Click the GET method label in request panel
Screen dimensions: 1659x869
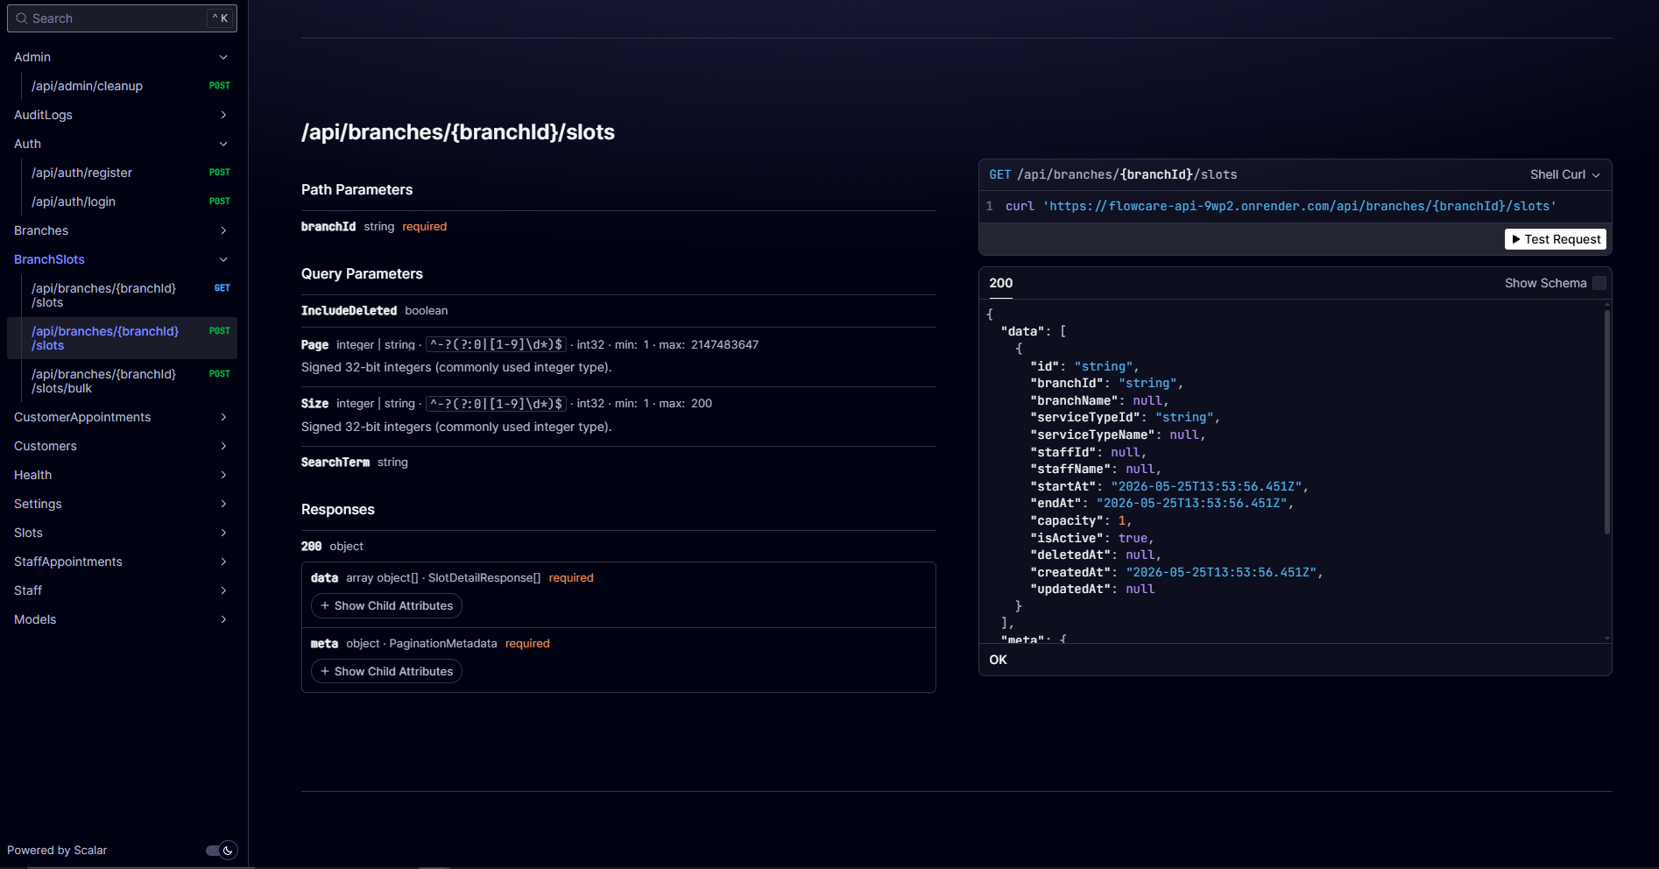[1000, 174]
